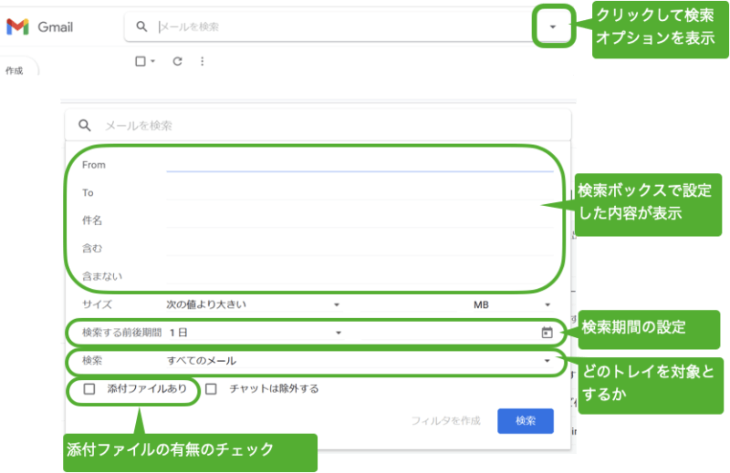This screenshot has height=473, width=730.
Task: Click the refresh icon in mail toolbar
Action: point(177,62)
